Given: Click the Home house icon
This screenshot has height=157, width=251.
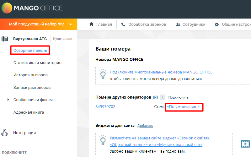Looking at the screenshot, I should point(91,24).
